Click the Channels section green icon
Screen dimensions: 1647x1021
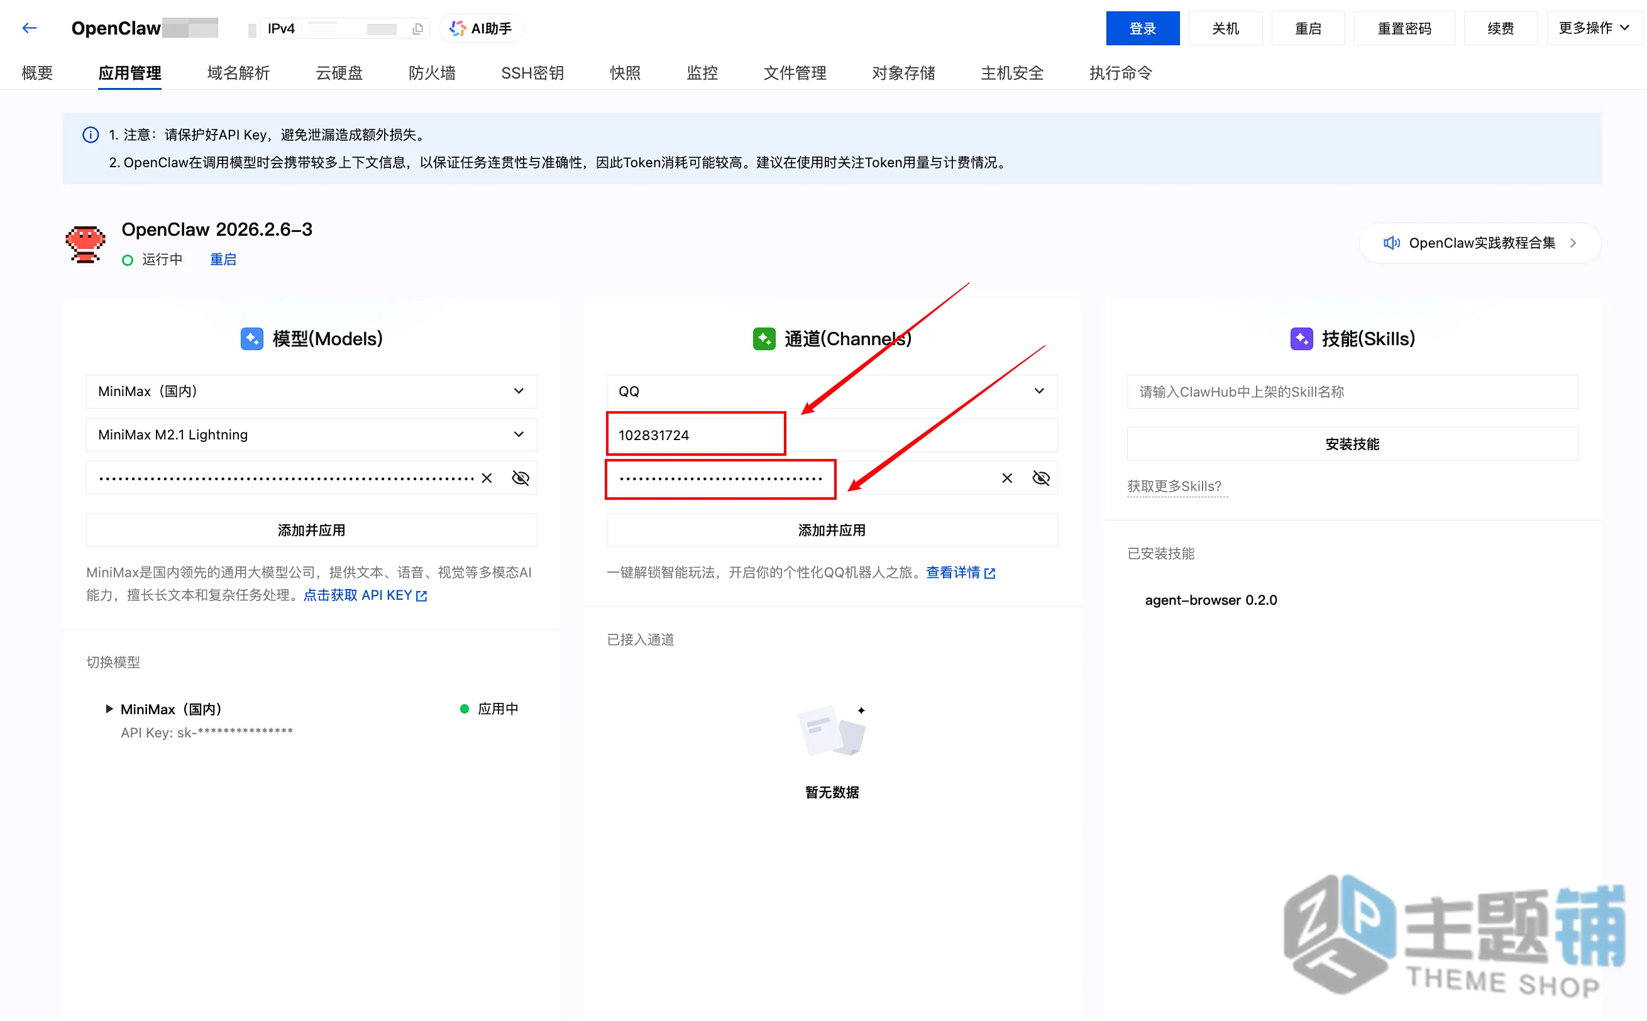[x=764, y=339]
